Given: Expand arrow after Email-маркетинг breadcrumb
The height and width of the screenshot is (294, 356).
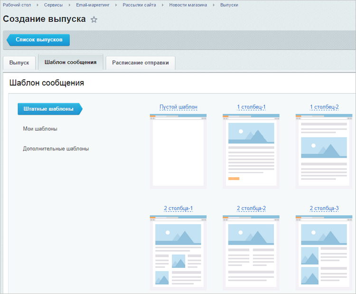Looking at the screenshot, I should tap(116, 5).
